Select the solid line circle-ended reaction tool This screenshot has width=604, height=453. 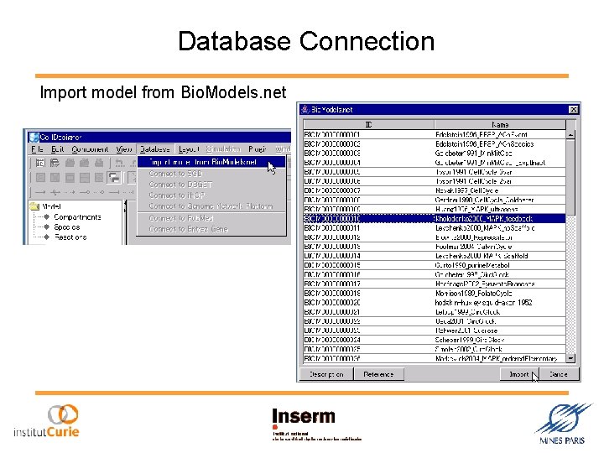click(x=85, y=191)
